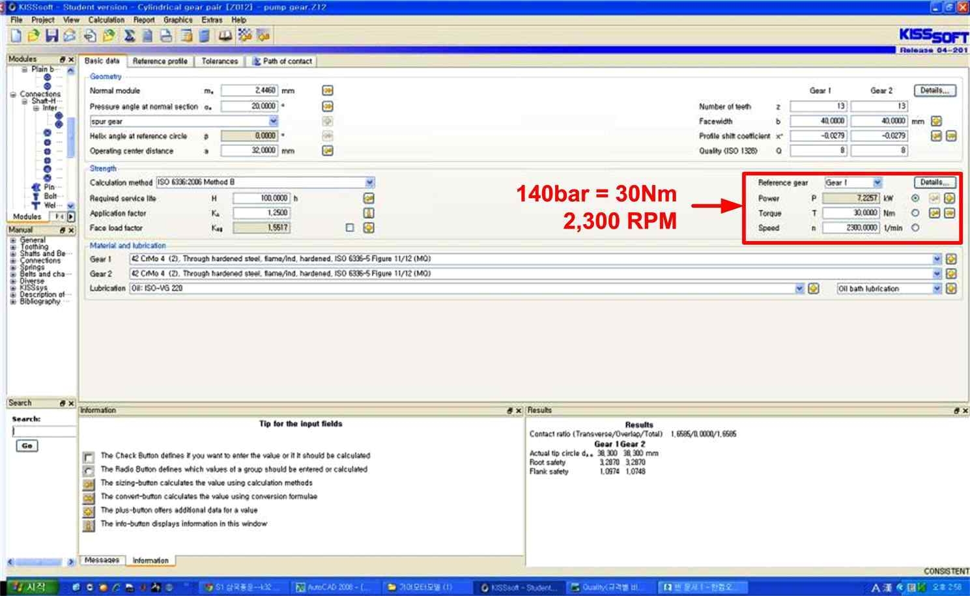Viewport: 970px width, 596px height.
Task: Click the sizing button beside Normal module
Action: 328,91
